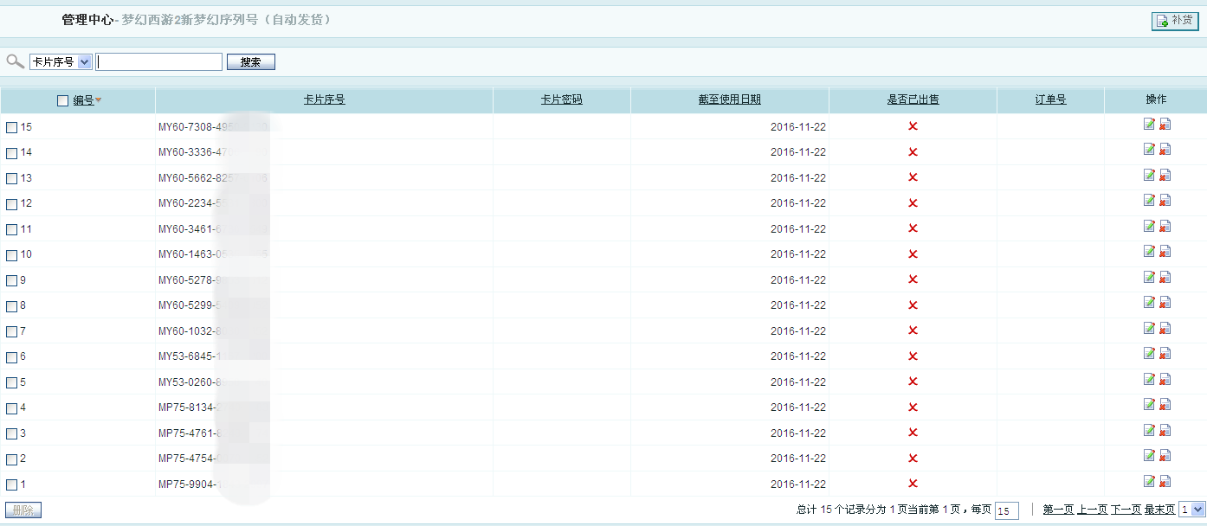Edit record 4 with its pencil icon
Image resolution: width=1207 pixels, height=526 pixels.
(1149, 405)
